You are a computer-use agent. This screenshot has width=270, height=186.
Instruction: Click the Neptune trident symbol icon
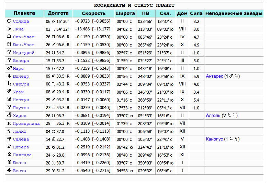[x=9, y=100]
